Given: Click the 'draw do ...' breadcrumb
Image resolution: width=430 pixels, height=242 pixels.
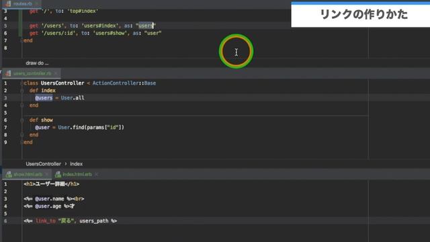Looking at the screenshot, I should (37, 63).
